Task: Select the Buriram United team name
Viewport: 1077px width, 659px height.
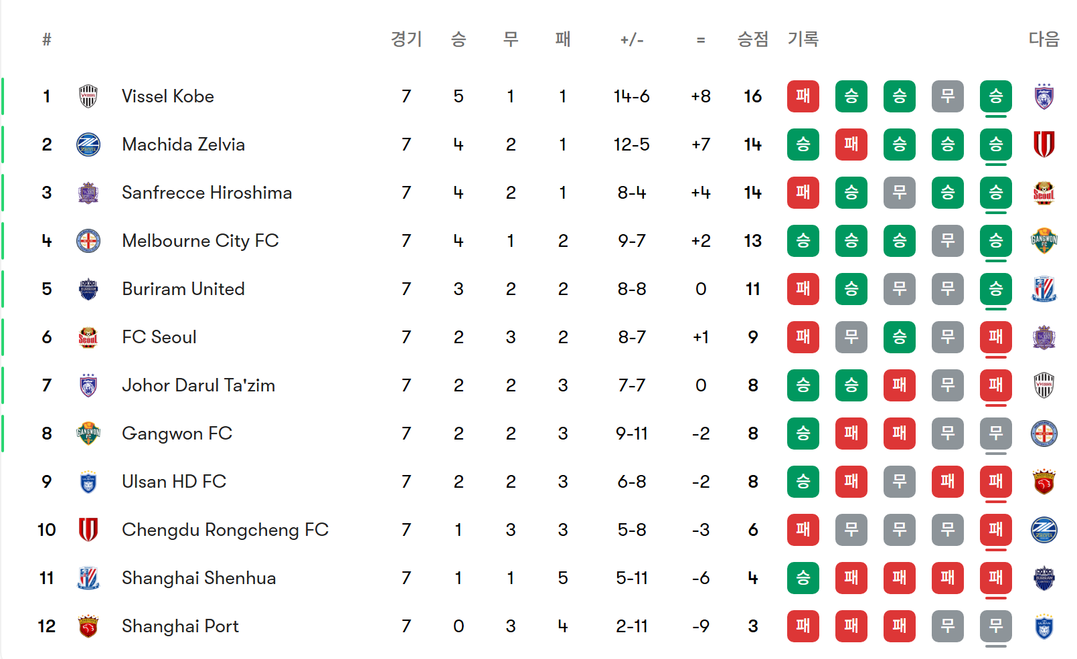Action: (x=183, y=289)
